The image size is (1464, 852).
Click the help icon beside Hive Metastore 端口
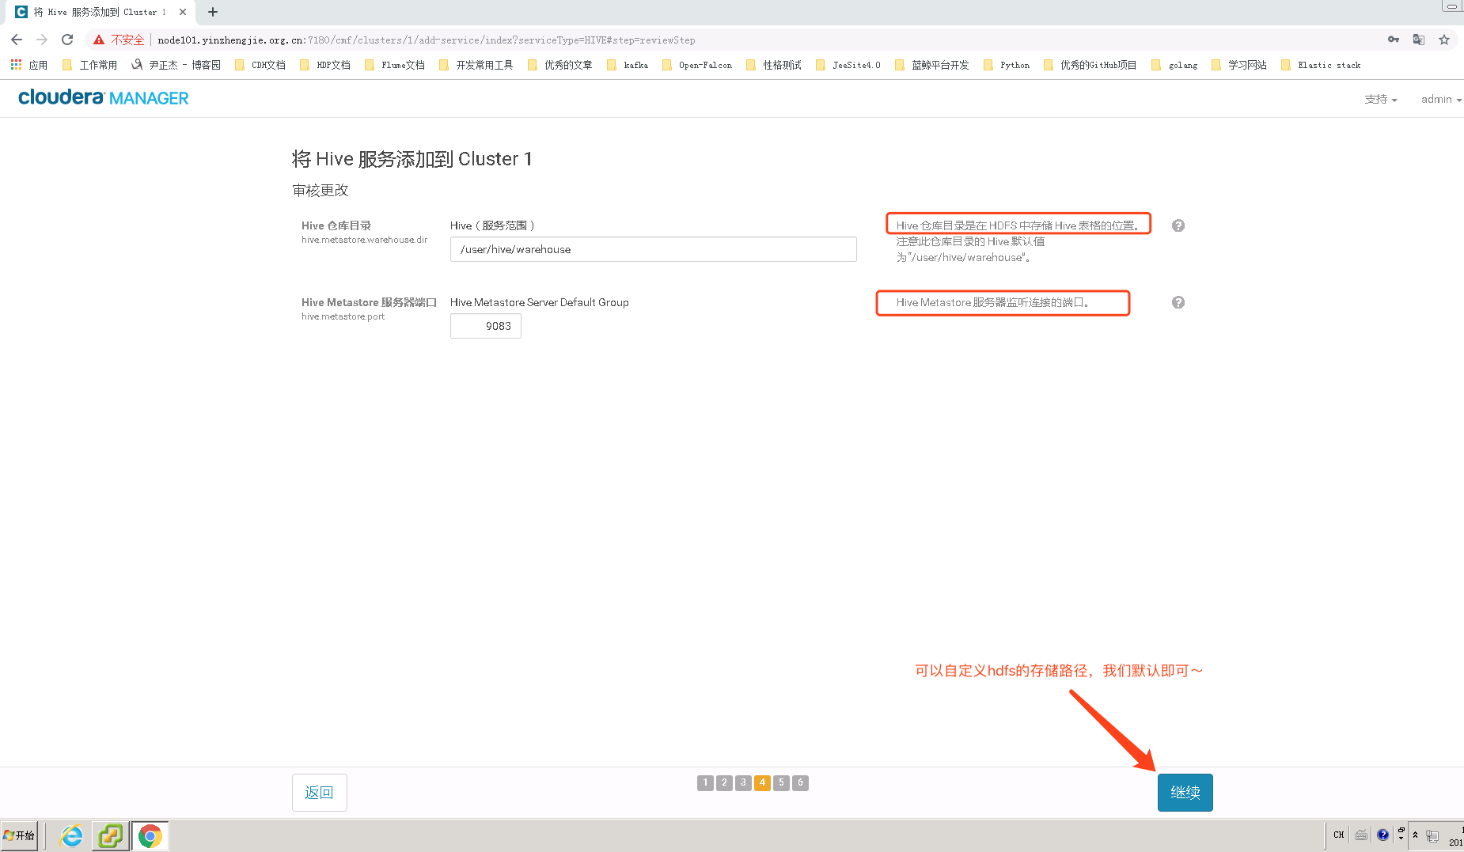[x=1178, y=302]
